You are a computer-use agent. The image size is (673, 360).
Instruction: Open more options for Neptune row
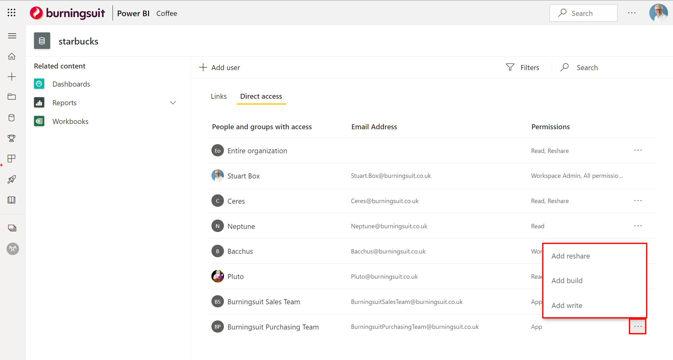[638, 226]
